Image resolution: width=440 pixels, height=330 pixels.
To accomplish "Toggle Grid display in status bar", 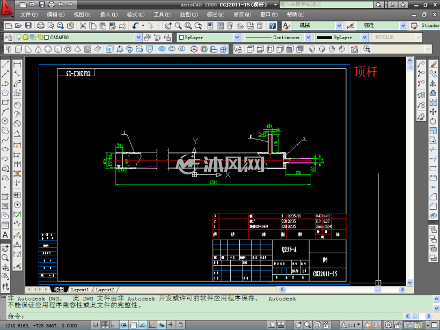I will [x=105, y=325].
